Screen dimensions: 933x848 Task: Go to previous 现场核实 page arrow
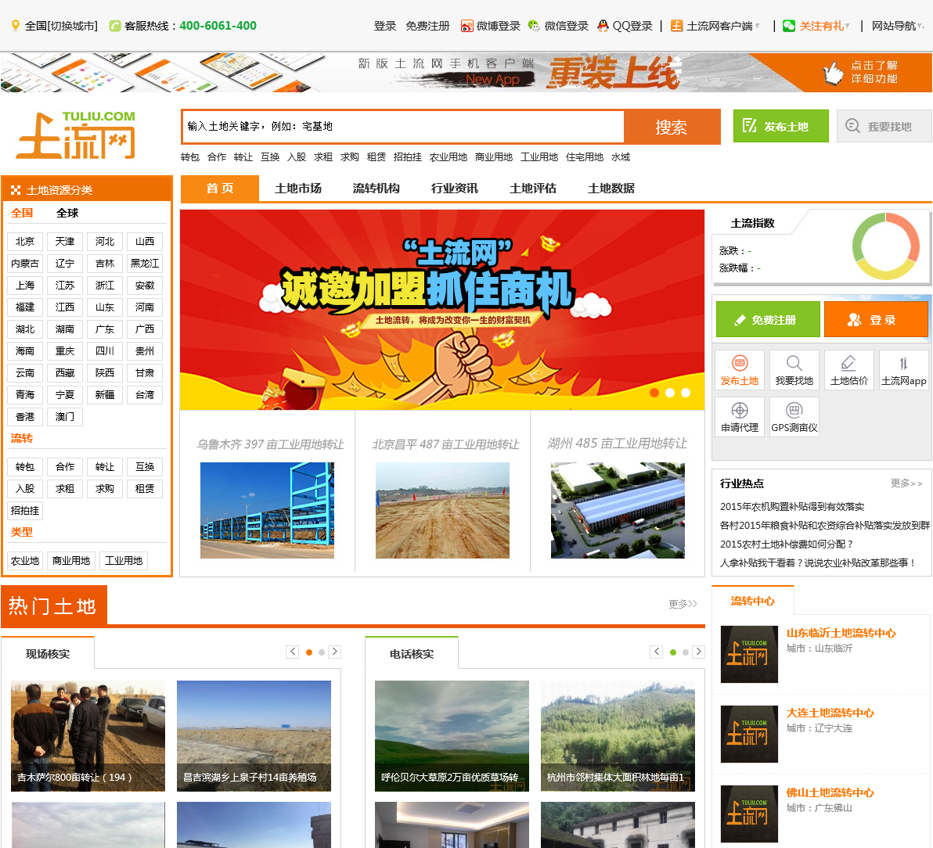click(293, 652)
